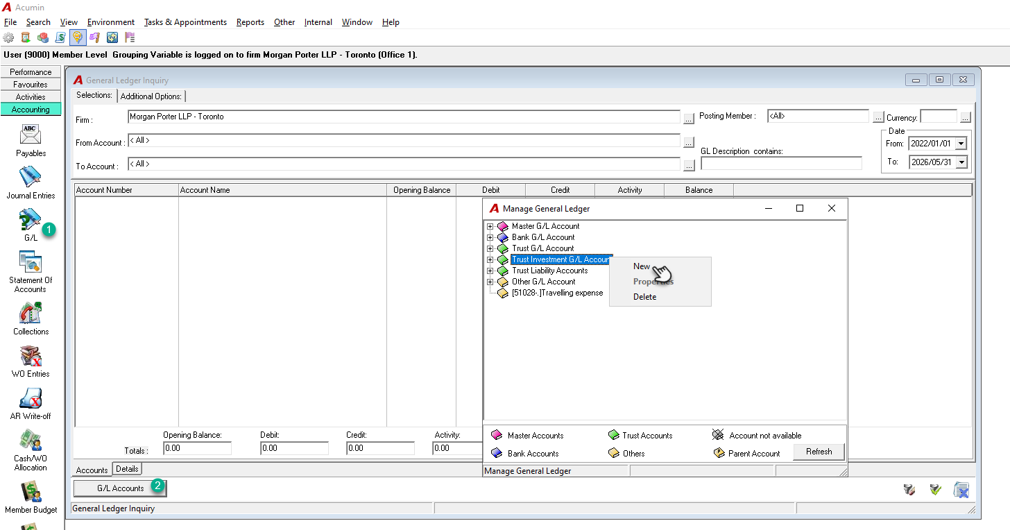Click Refresh in Manage General Ledger

819,452
